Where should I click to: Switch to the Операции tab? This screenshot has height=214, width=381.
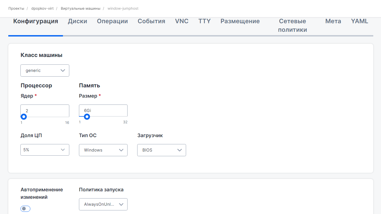click(112, 21)
